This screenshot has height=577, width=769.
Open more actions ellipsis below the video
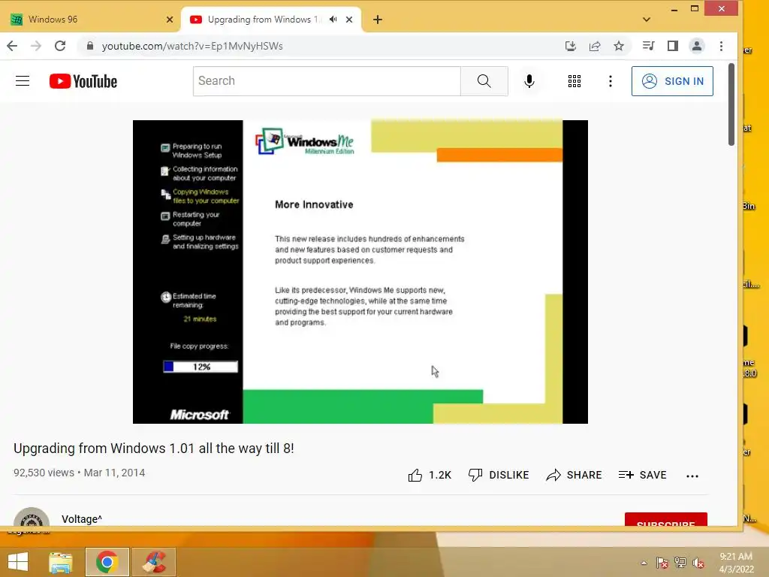(692, 476)
